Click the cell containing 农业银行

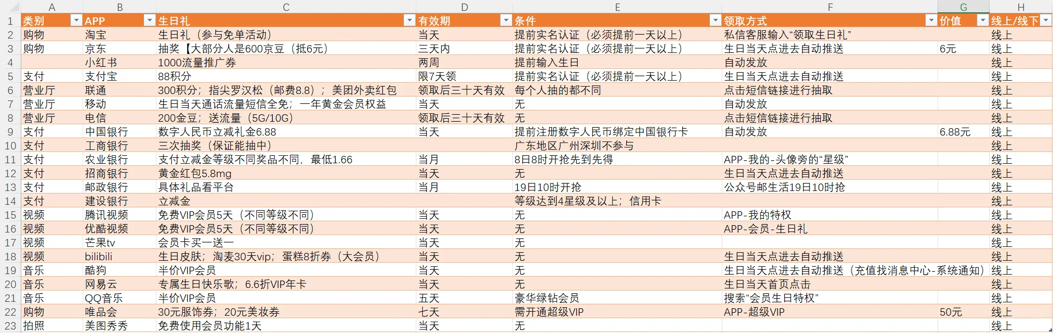tap(119, 159)
